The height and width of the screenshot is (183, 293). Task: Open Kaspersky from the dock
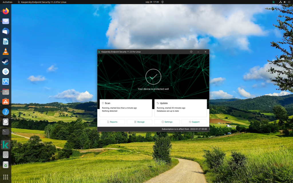(5, 144)
